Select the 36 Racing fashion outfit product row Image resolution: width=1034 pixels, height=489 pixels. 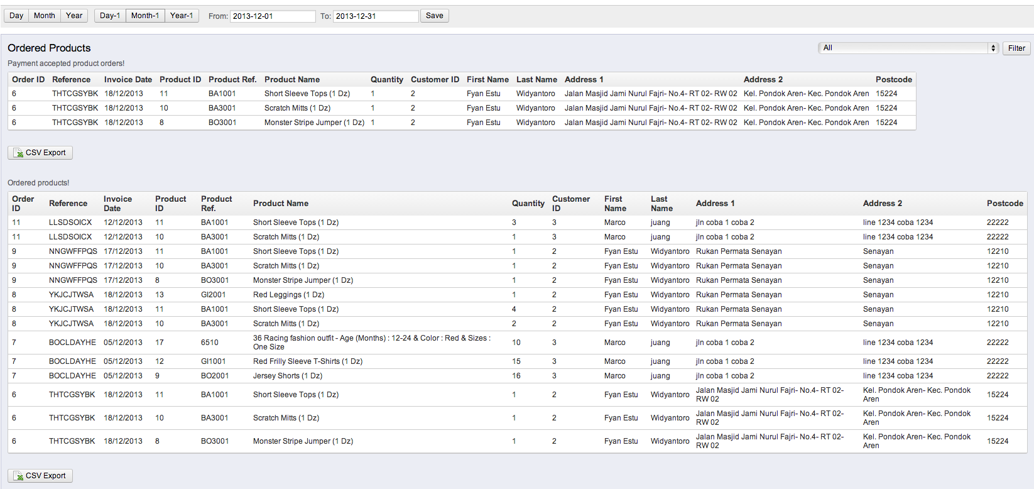(x=518, y=343)
